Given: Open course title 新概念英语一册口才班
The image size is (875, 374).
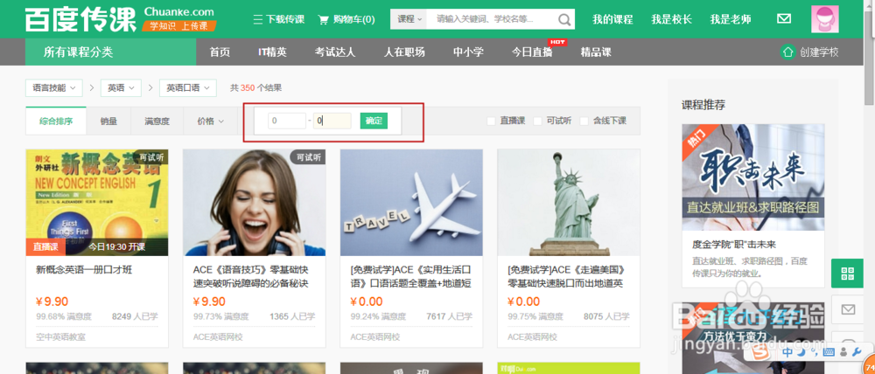Looking at the screenshot, I should [84, 270].
